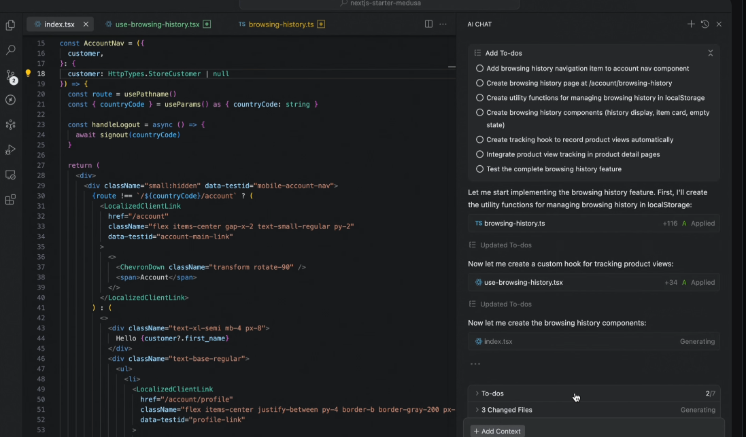This screenshot has width=746, height=437.
Task: Close the index.tsx editor tab
Action: tap(86, 24)
